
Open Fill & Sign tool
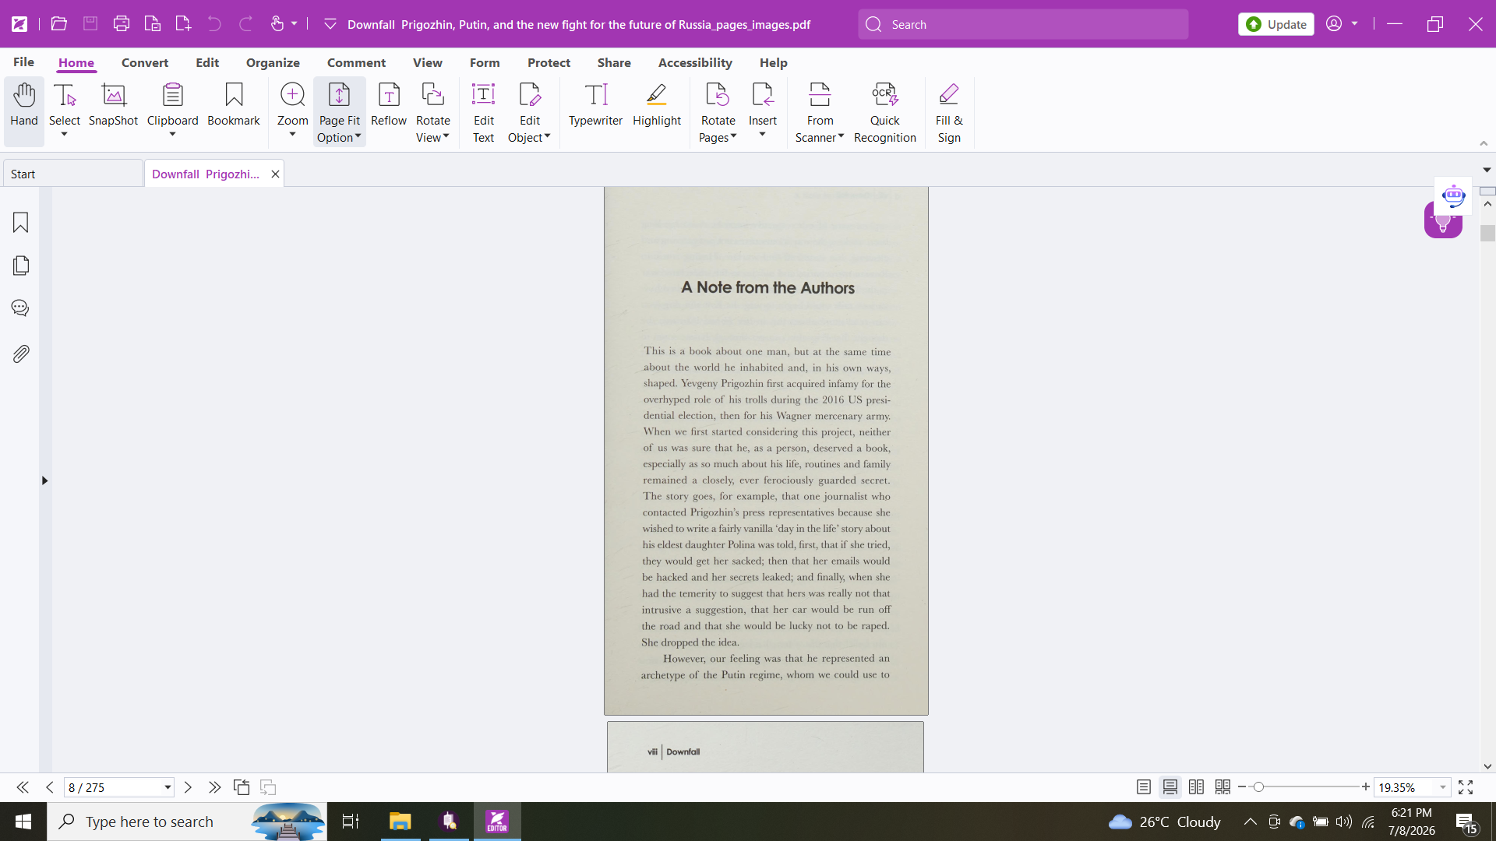click(x=948, y=113)
